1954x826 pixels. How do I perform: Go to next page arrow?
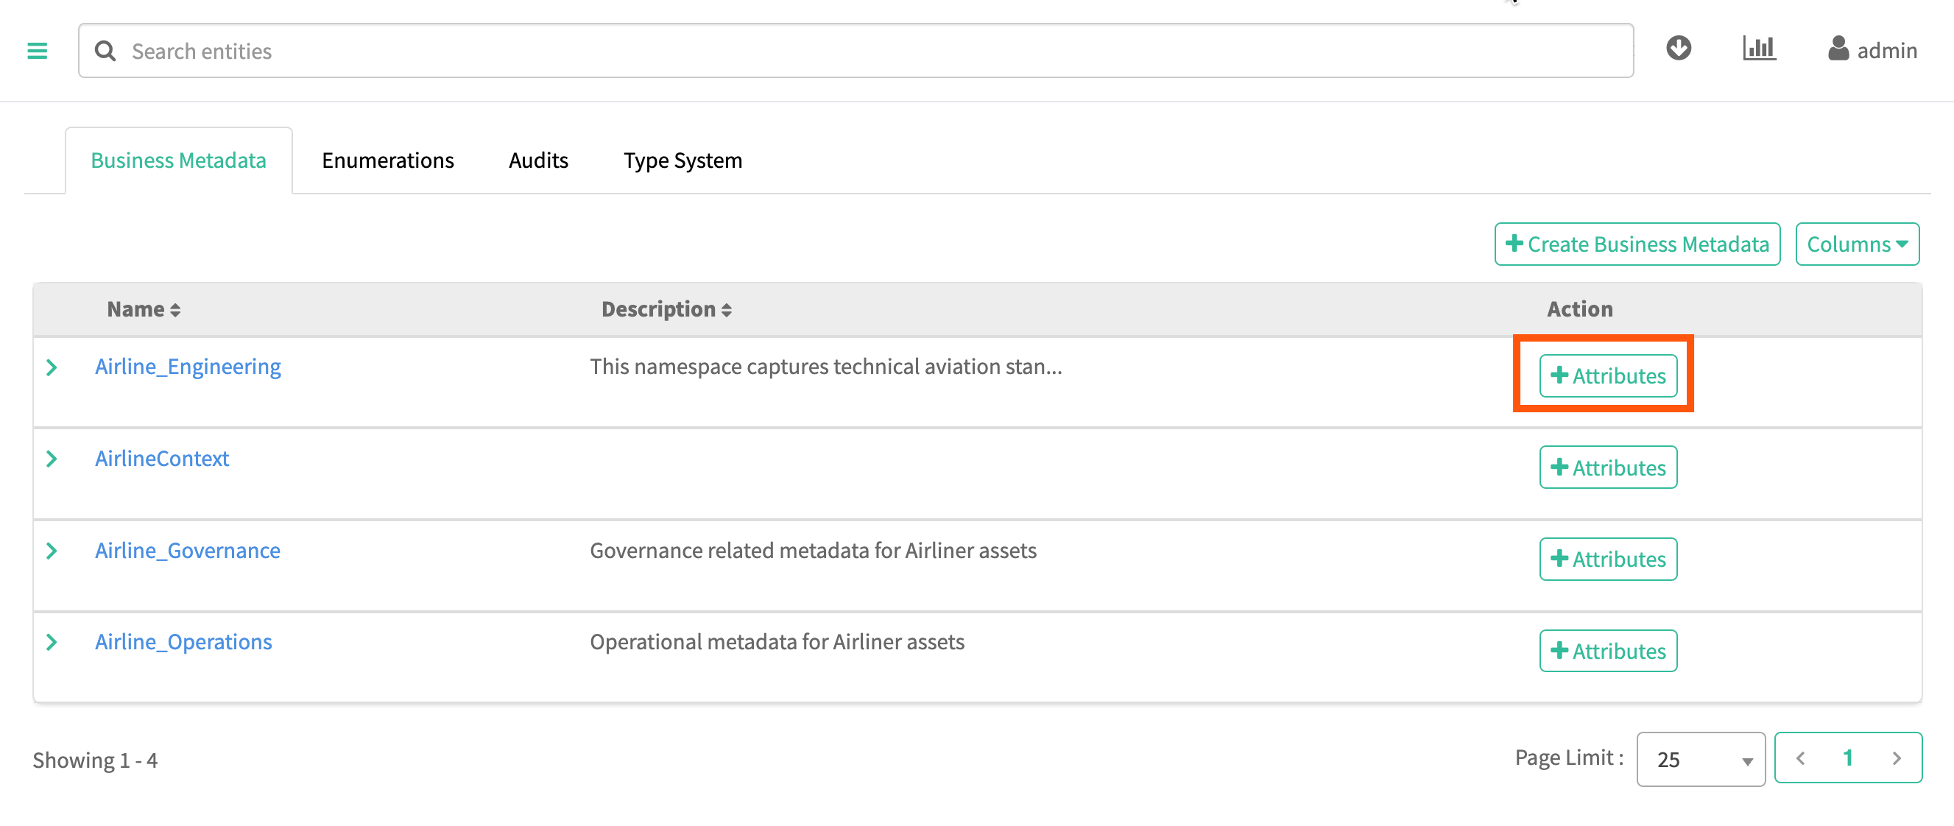pyautogui.click(x=1897, y=758)
